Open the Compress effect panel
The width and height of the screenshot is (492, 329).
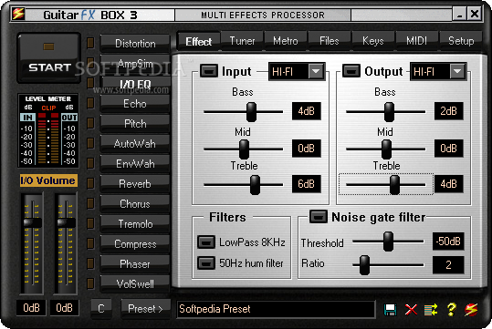135,243
